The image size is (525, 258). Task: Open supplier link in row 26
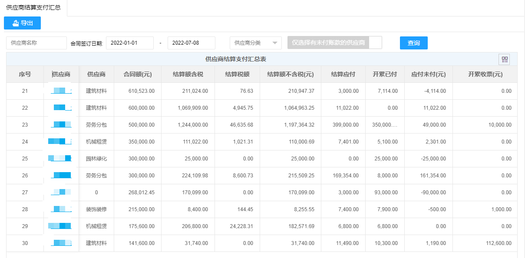61,176
